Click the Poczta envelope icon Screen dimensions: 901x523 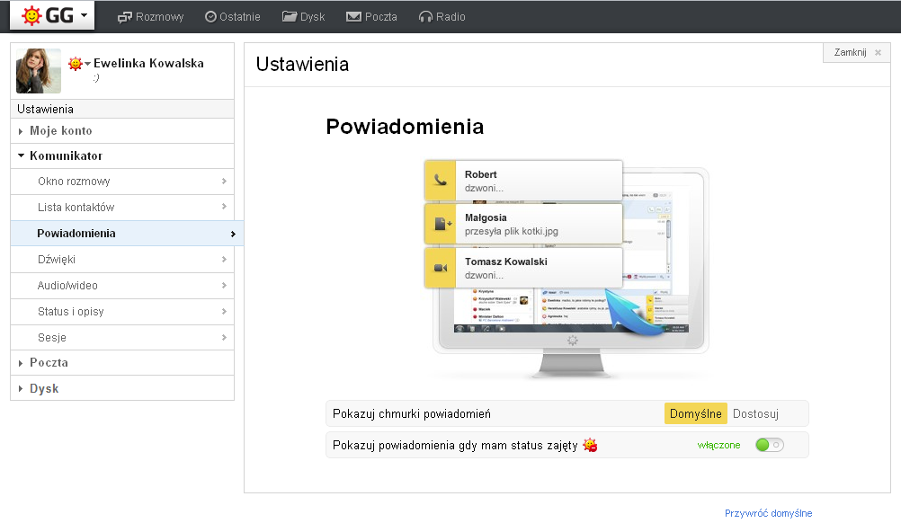[x=353, y=17]
